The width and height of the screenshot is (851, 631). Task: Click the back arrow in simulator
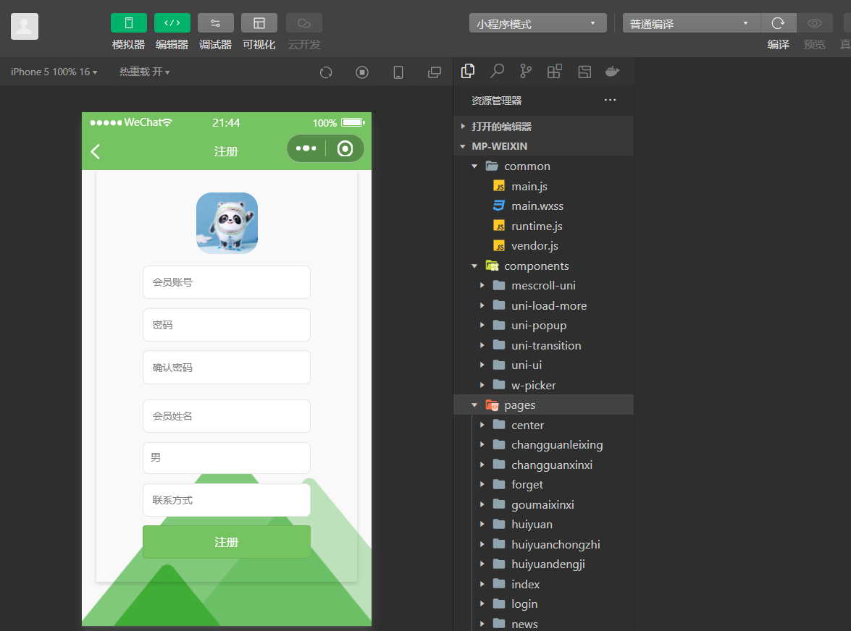click(96, 151)
